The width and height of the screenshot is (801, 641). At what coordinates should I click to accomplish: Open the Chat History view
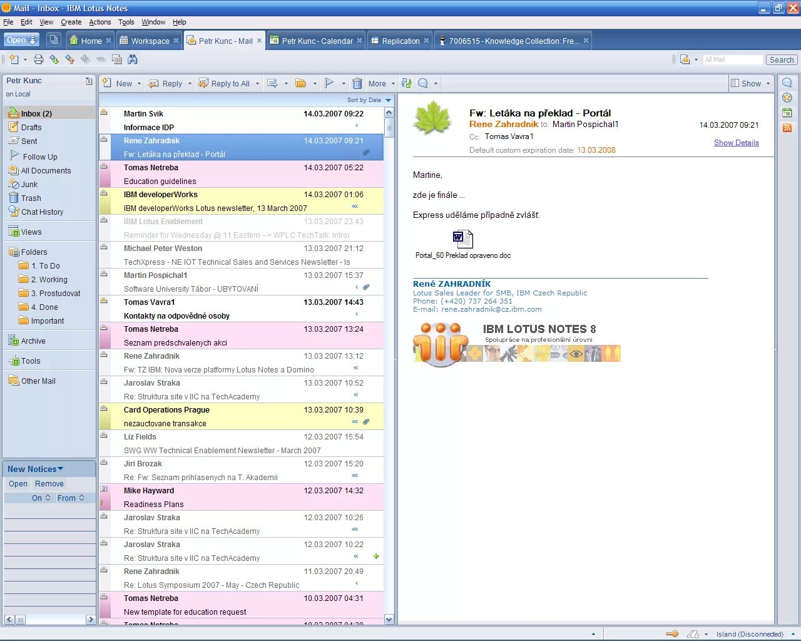[x=42, y=212]
